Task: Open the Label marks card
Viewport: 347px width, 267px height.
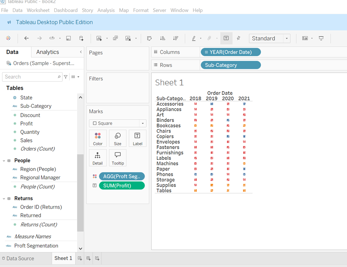Action: coord(137,138)
